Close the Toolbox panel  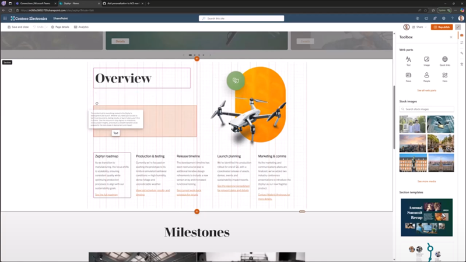(451, 37)
